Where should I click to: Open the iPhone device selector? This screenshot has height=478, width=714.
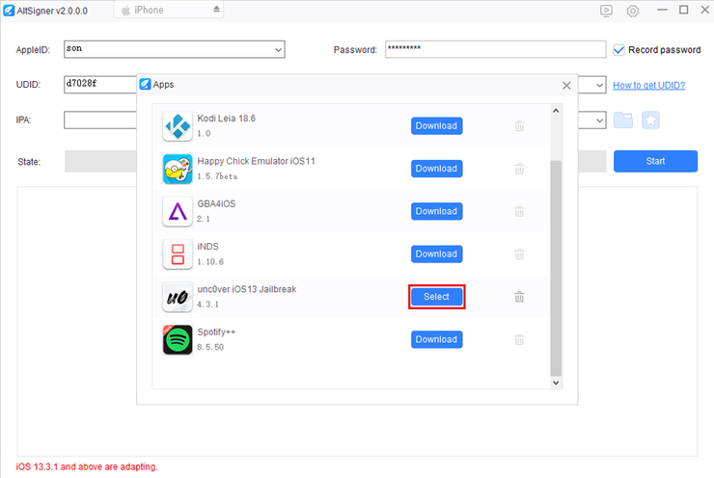pos(169,10)
